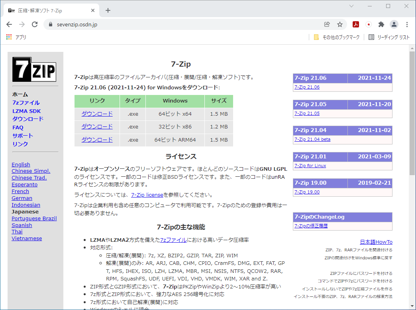Switch language to Portuguese Brazil
The image size is (416, 310).
point(34,218)
